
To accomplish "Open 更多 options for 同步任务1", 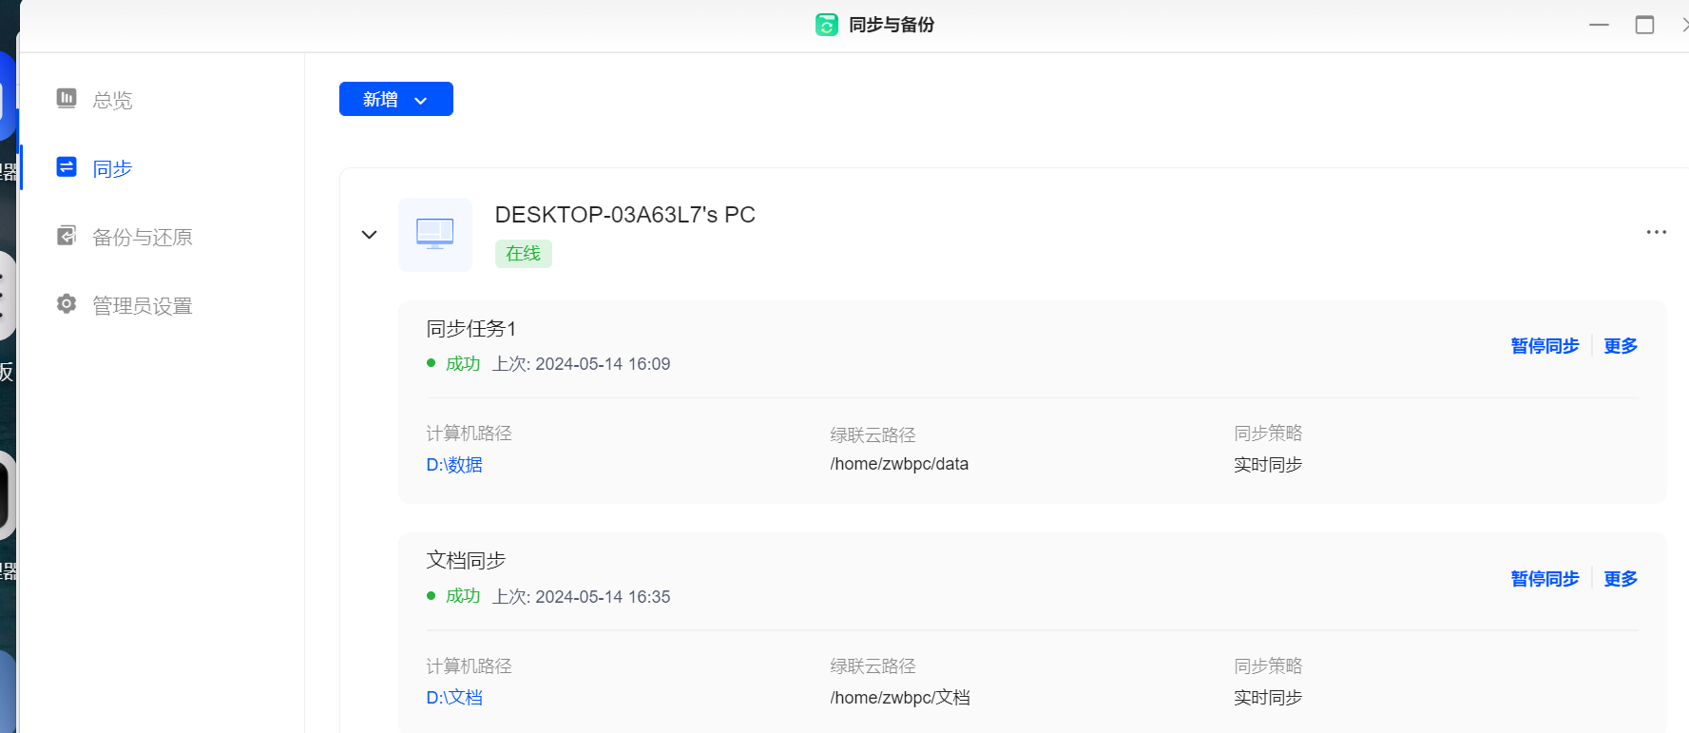I will (x=1621, y=346).
